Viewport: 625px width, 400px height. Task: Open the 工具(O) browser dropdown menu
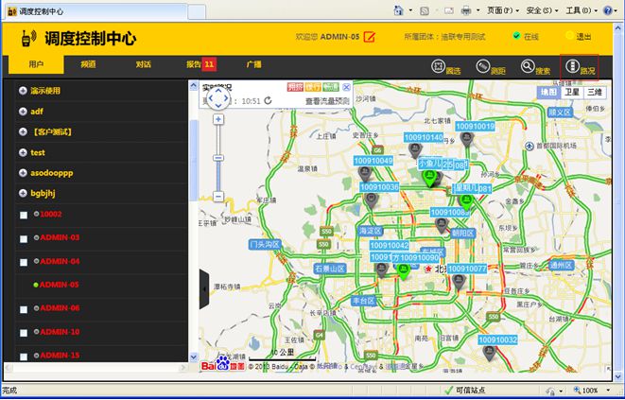click(582, 10)
